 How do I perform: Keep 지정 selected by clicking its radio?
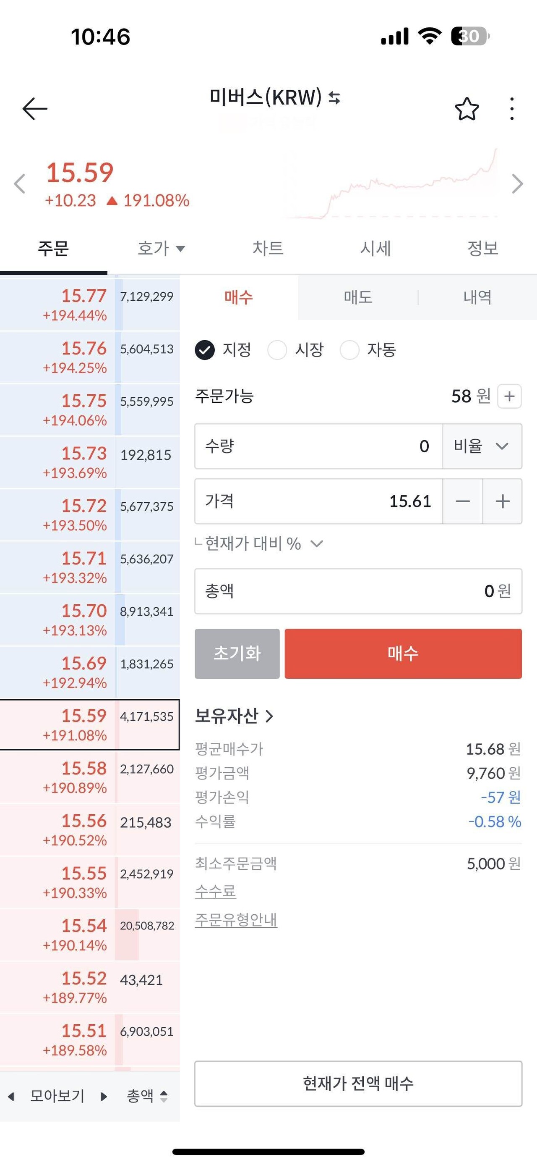205,349
